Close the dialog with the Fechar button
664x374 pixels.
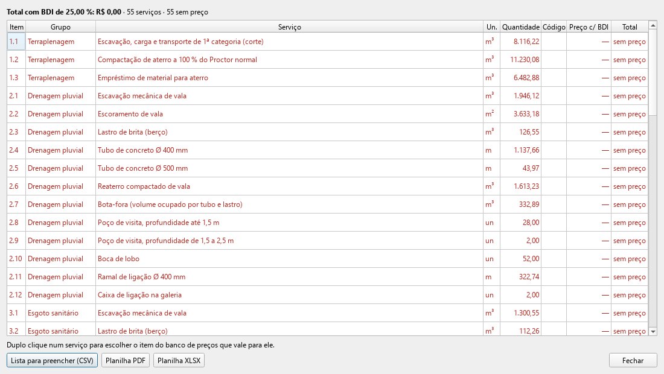point(633,361)
